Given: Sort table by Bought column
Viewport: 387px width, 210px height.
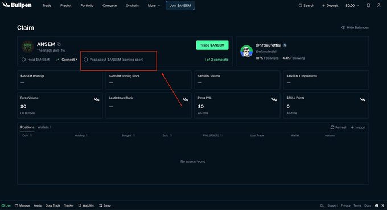Looking at the screenshot, I should click(x=129, y=136).
